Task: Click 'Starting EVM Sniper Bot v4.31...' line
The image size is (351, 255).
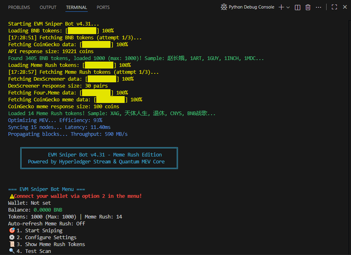Action: click(54, 24)
